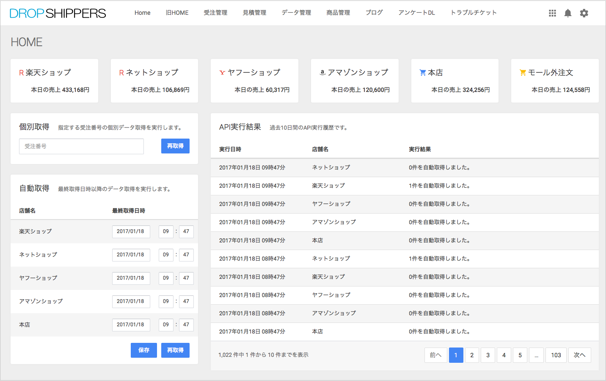Jump to last page 103
This screenshot has height=381, width=606.
coord(556,355)
